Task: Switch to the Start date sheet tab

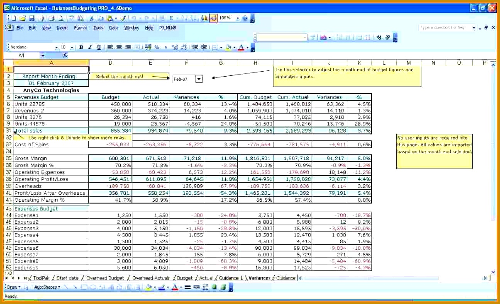Action: (67, 278)
